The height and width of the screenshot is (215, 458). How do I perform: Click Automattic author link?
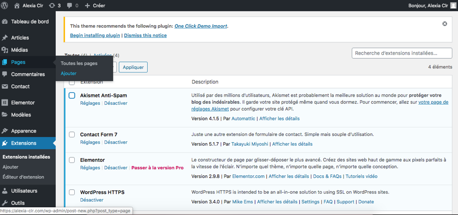tap(244, 119)
